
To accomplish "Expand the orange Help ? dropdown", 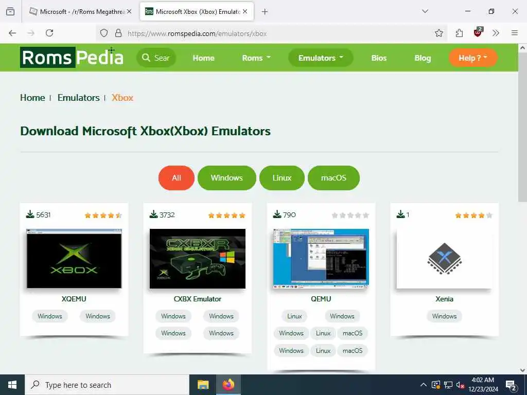I will [x=473, y=58].
